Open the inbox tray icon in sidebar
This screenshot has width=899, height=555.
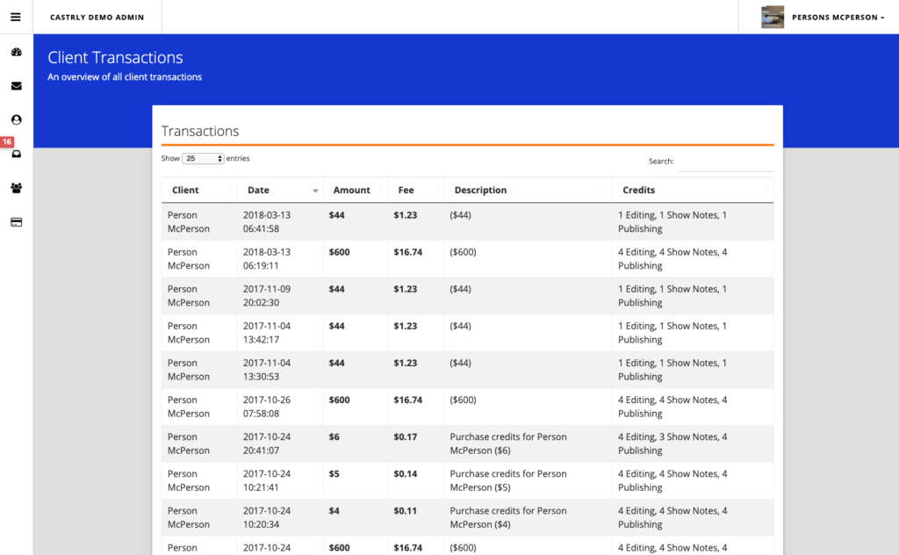(17, 154)
